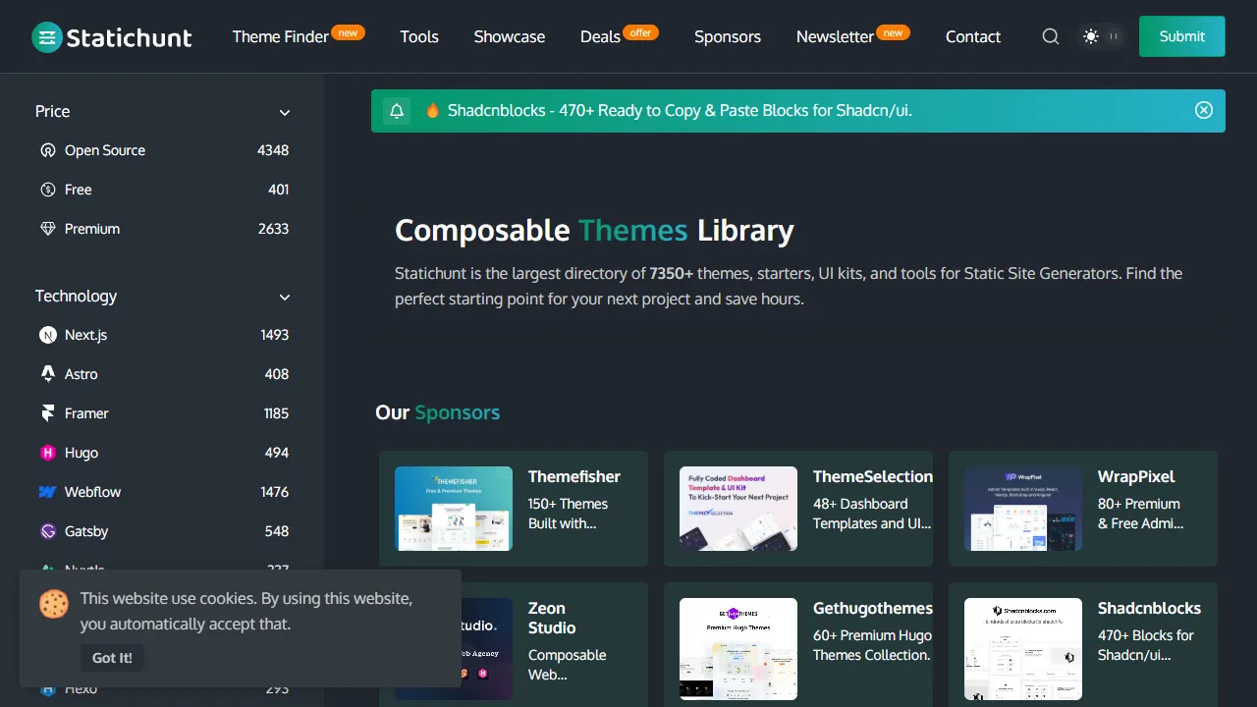
Task: Open the Tools menu item
Action: (419, 36)
